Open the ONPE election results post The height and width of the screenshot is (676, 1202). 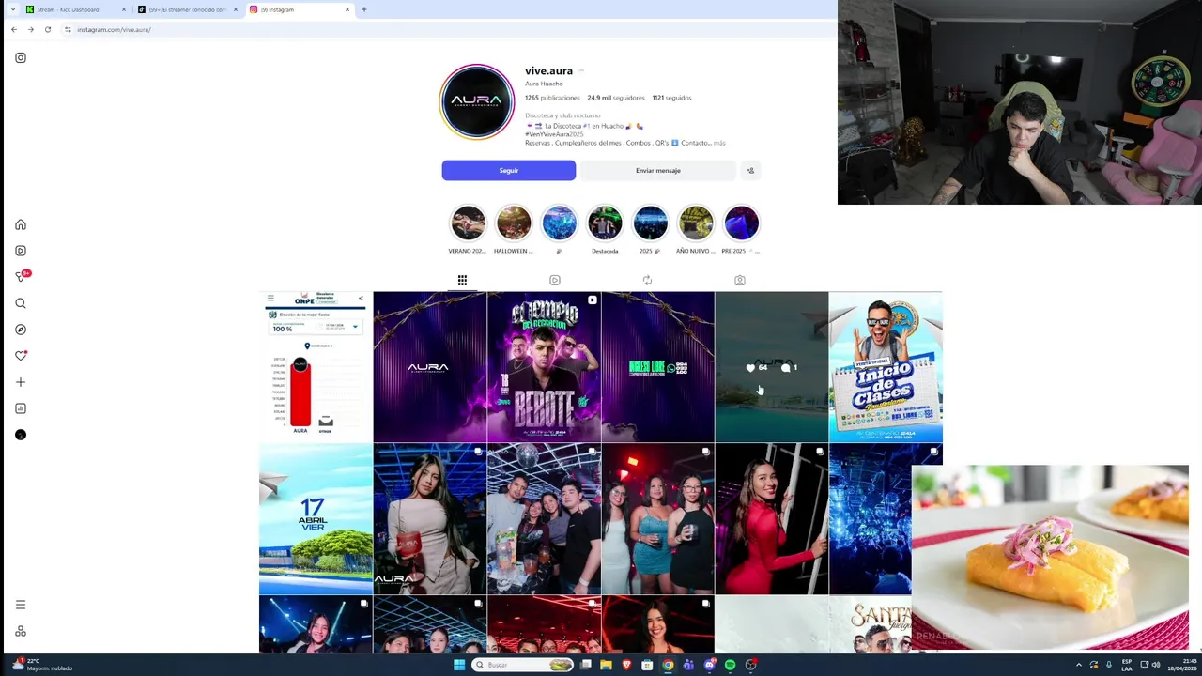click(x=316, y=366)
